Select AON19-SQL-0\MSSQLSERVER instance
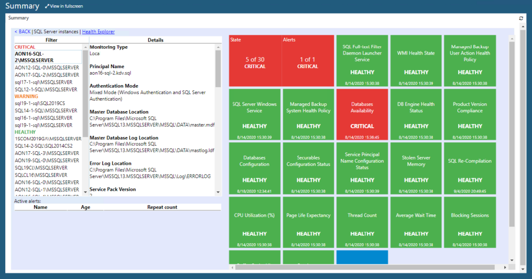This screenshot has height=279, width=532. 47,160
